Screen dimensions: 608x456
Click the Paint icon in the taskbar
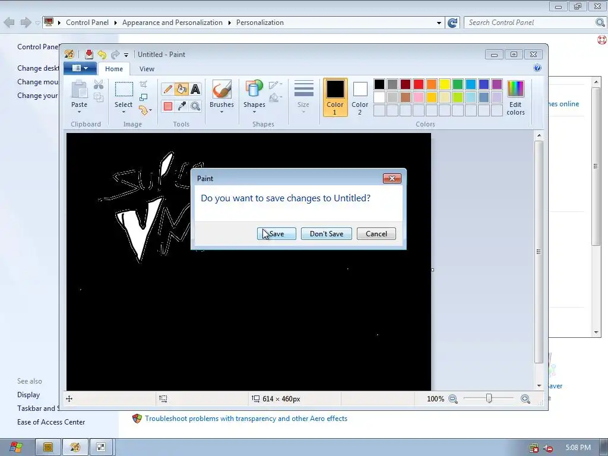point(75,447)
